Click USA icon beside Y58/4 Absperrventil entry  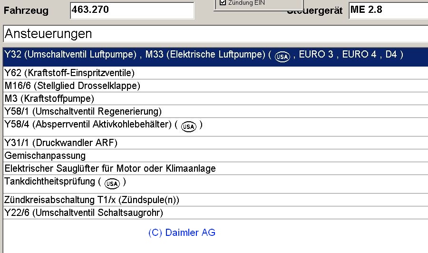tap(189, 126)
